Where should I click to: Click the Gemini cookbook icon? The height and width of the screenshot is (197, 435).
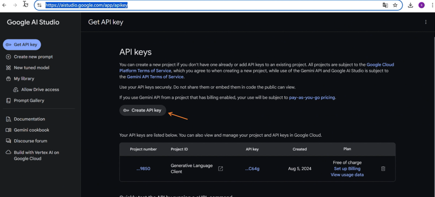(x=8, y=130)
